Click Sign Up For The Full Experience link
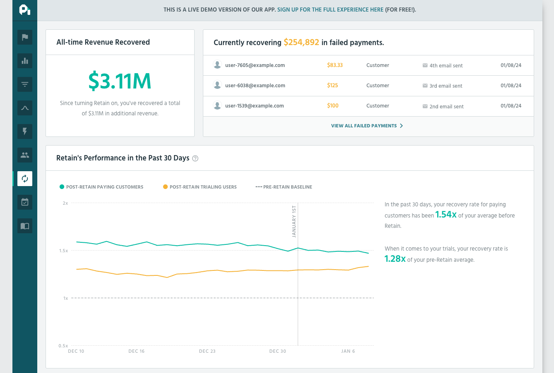The image size is (554, 373). click(x=330, y=10)
